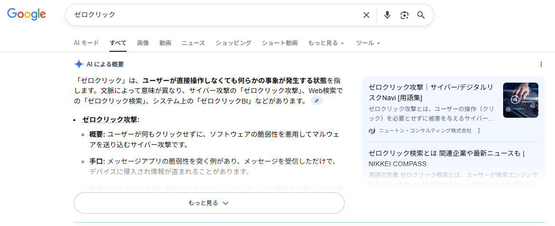Click the cyber risk article thumbnail
The image size is (555, 226).
(x=520, y=100)
